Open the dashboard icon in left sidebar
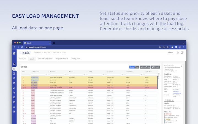 (14, 64)
